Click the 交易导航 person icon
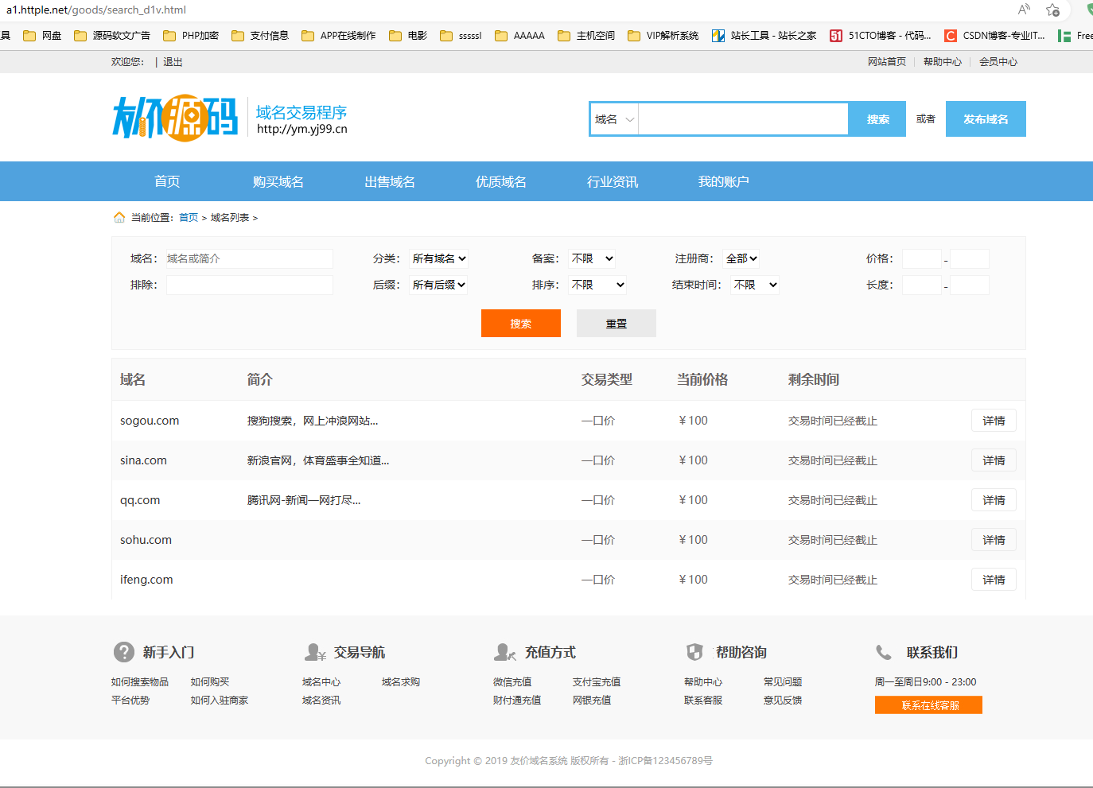 315,652
